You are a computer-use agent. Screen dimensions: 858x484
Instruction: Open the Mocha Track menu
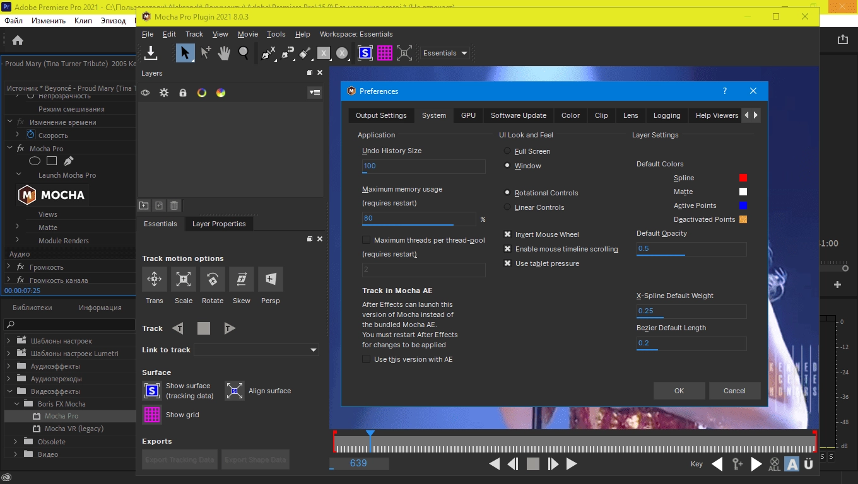(x=194, y=34)
